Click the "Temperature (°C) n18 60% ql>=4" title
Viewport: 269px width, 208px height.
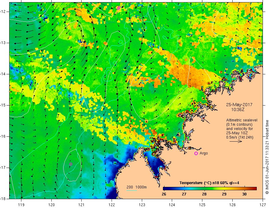tap(209, 183)
